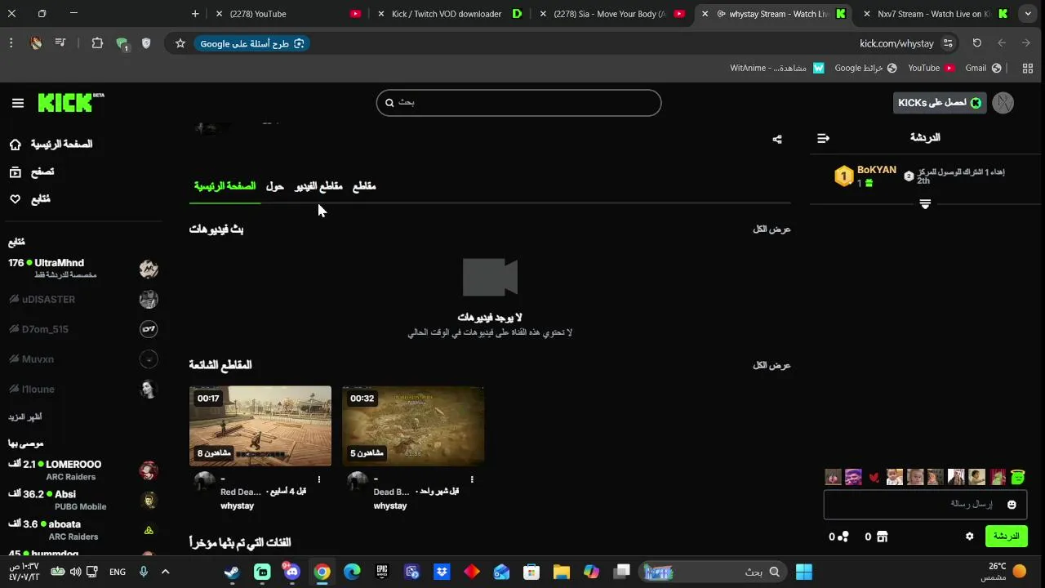Screen dimensions: 1045x588
Task: Bookmark this page with star icon
Action: coord(180,43)
